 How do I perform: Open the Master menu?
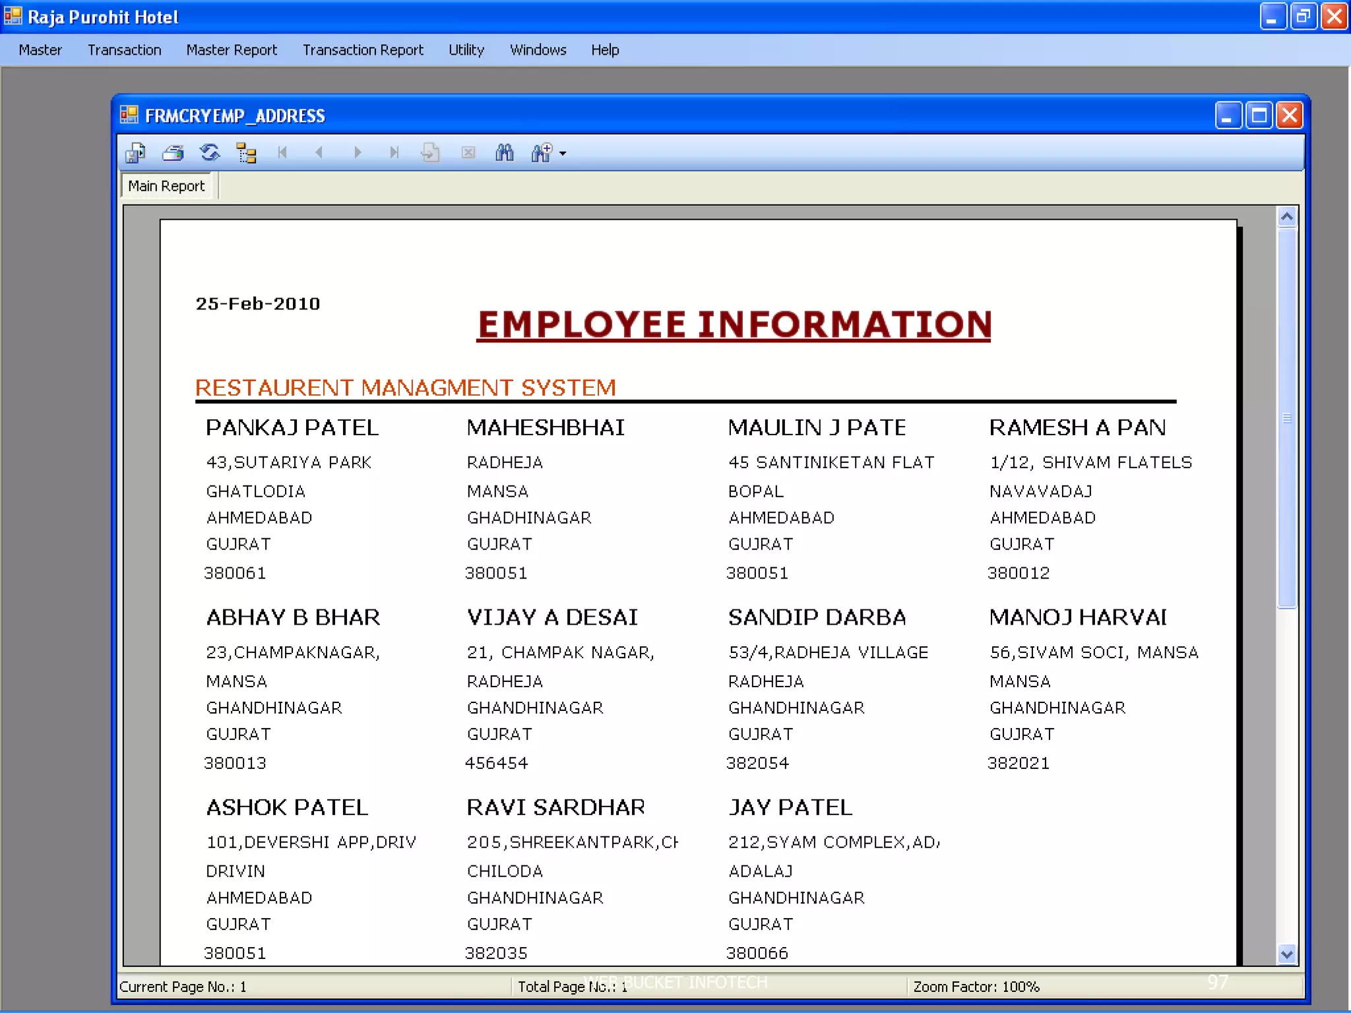point(40,50)
